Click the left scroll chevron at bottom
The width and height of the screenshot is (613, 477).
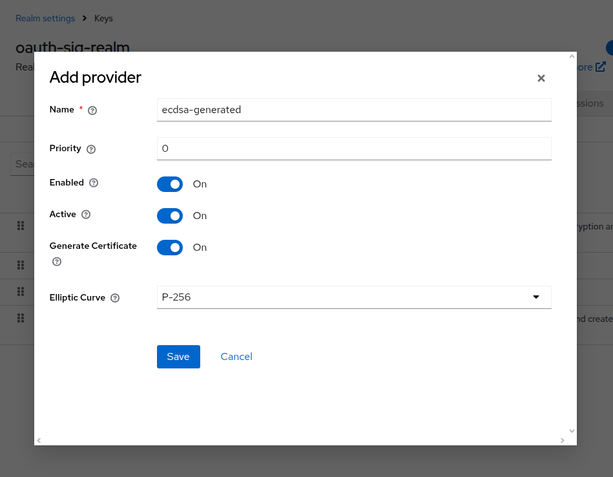(39, 440)
